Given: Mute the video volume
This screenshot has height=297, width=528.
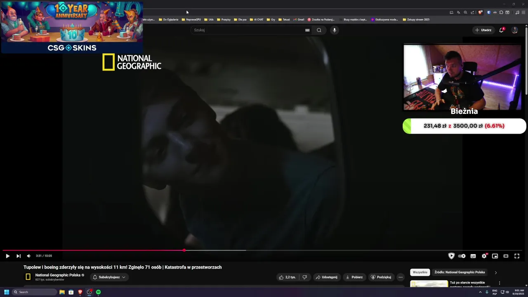Looking at the screenshot, I should [28, 256].
